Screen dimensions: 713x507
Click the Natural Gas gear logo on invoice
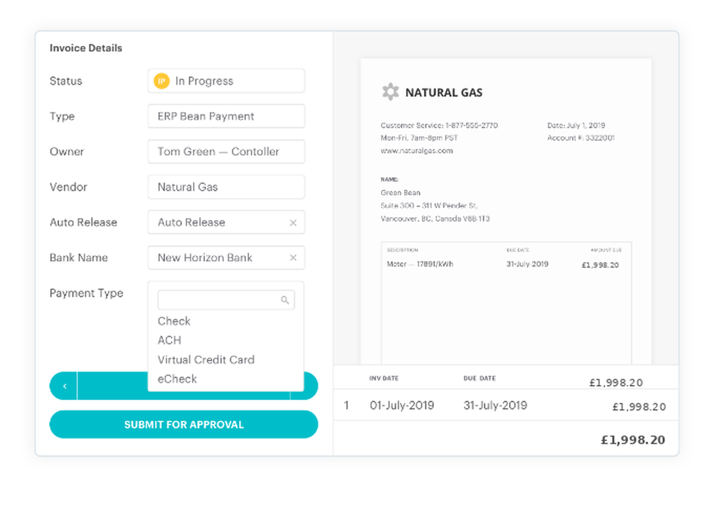[391, 92]
